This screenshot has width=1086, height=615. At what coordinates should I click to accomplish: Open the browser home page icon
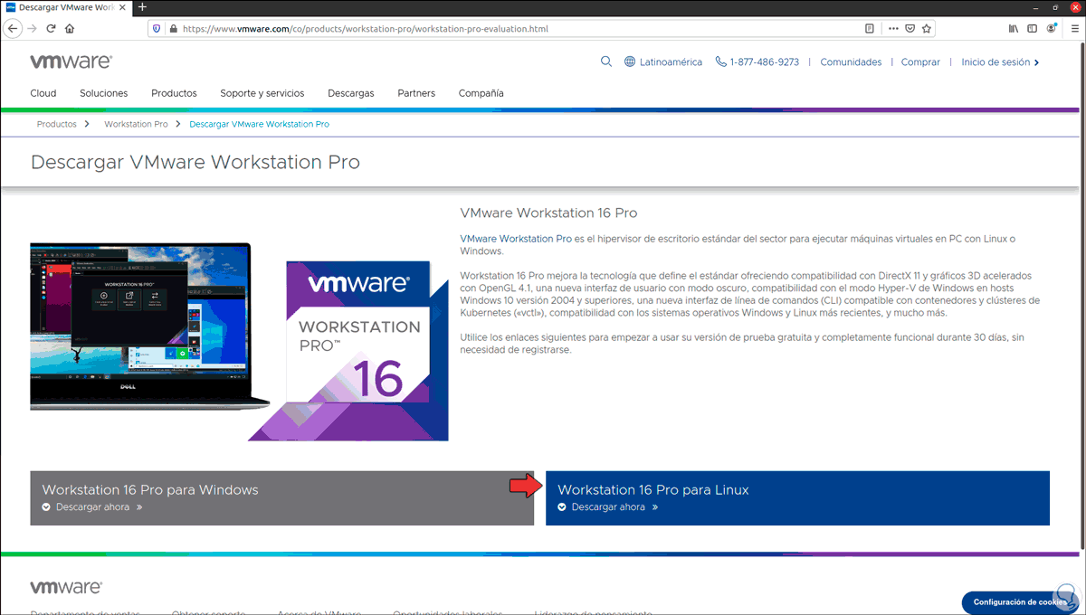[x=70, y=28]
